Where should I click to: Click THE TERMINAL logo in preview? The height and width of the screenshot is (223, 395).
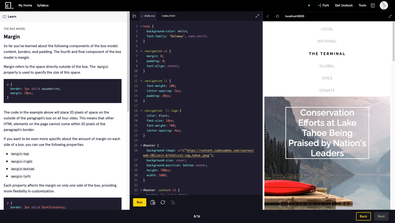(327, 54)
